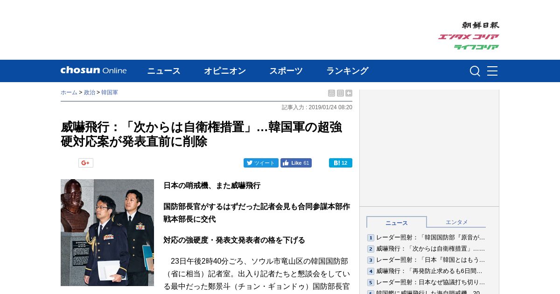Share article via Google+ button
This screenshot has height=294, width=560.
tap(86, 163)
